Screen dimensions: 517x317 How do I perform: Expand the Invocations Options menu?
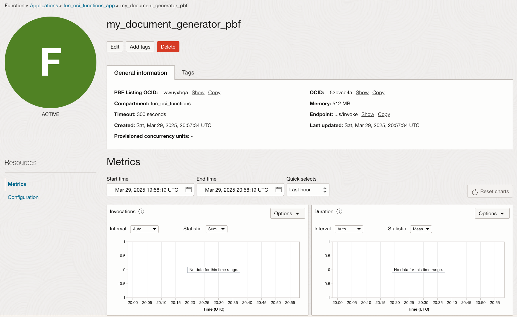point(287,213)
